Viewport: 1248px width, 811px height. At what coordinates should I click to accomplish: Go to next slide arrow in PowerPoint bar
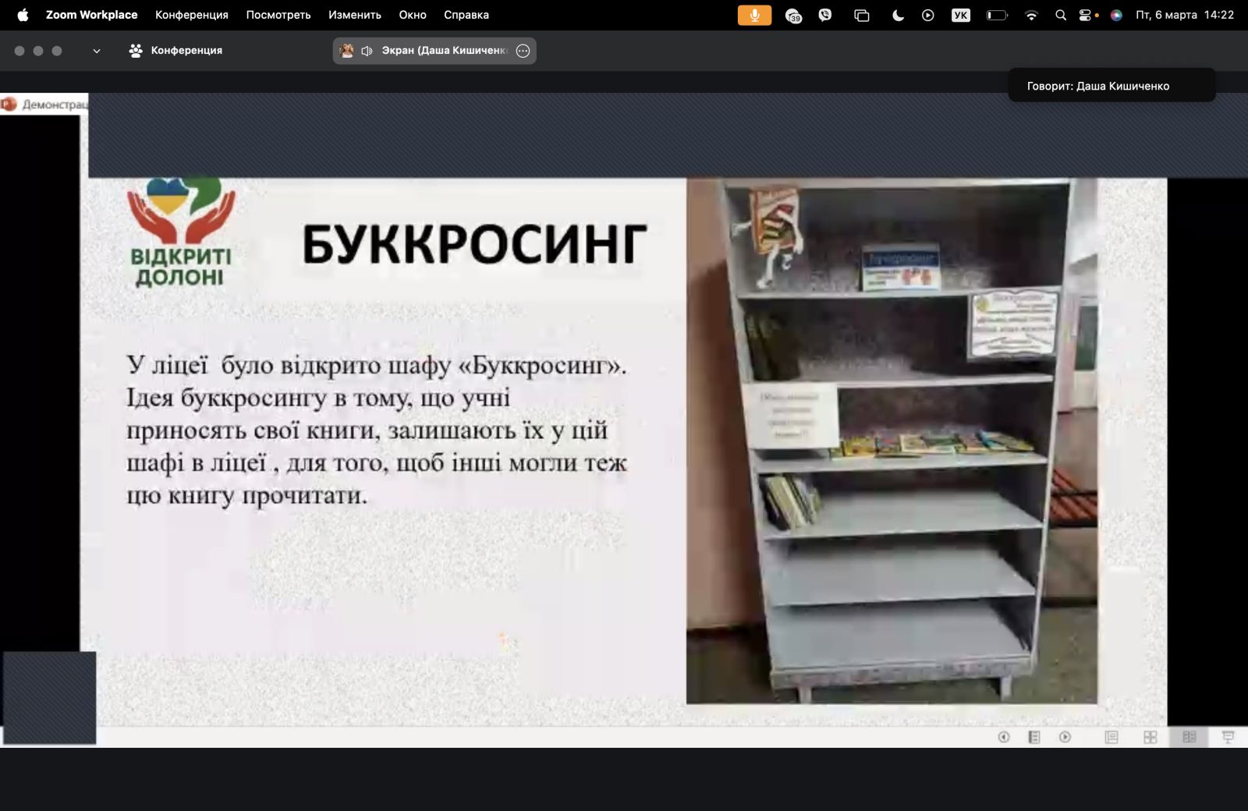coord(1065,737)
